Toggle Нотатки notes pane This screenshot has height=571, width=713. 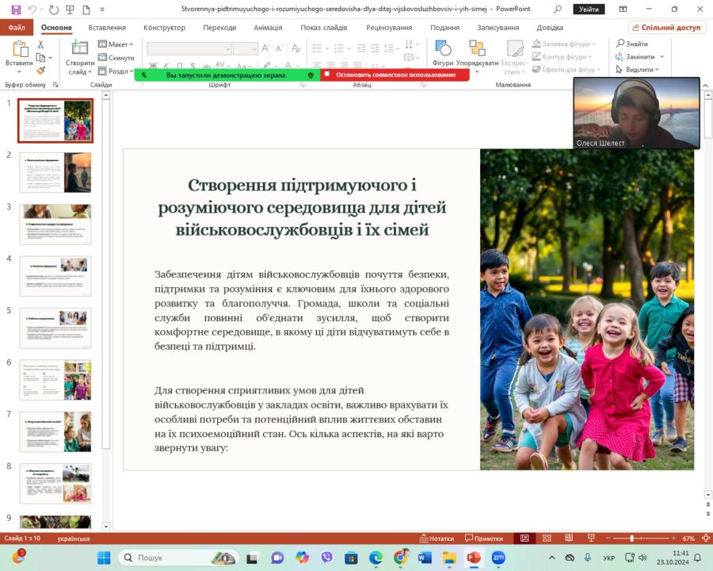pyautogui.click(x=437, y=538)
